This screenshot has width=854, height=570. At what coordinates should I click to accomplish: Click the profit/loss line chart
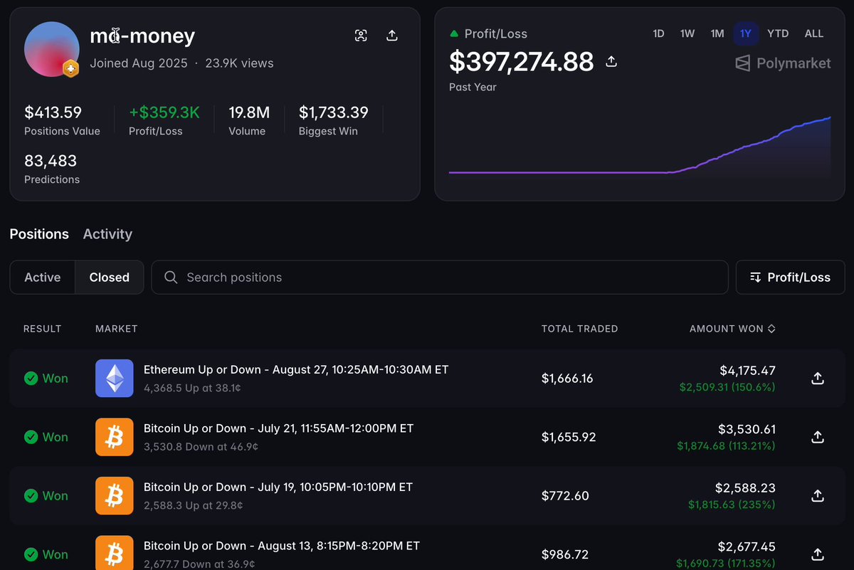640,146
